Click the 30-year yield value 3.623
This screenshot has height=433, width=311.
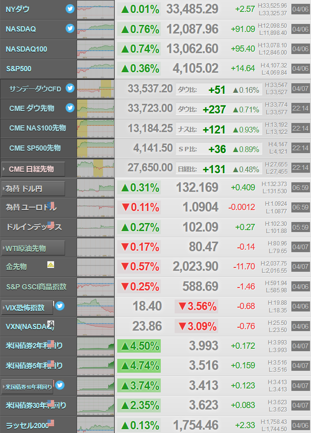coord(203,405)
